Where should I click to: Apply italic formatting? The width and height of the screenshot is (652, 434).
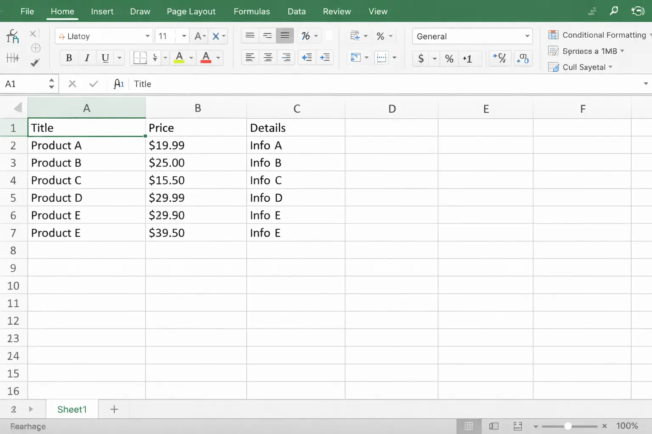pos(87,58)
